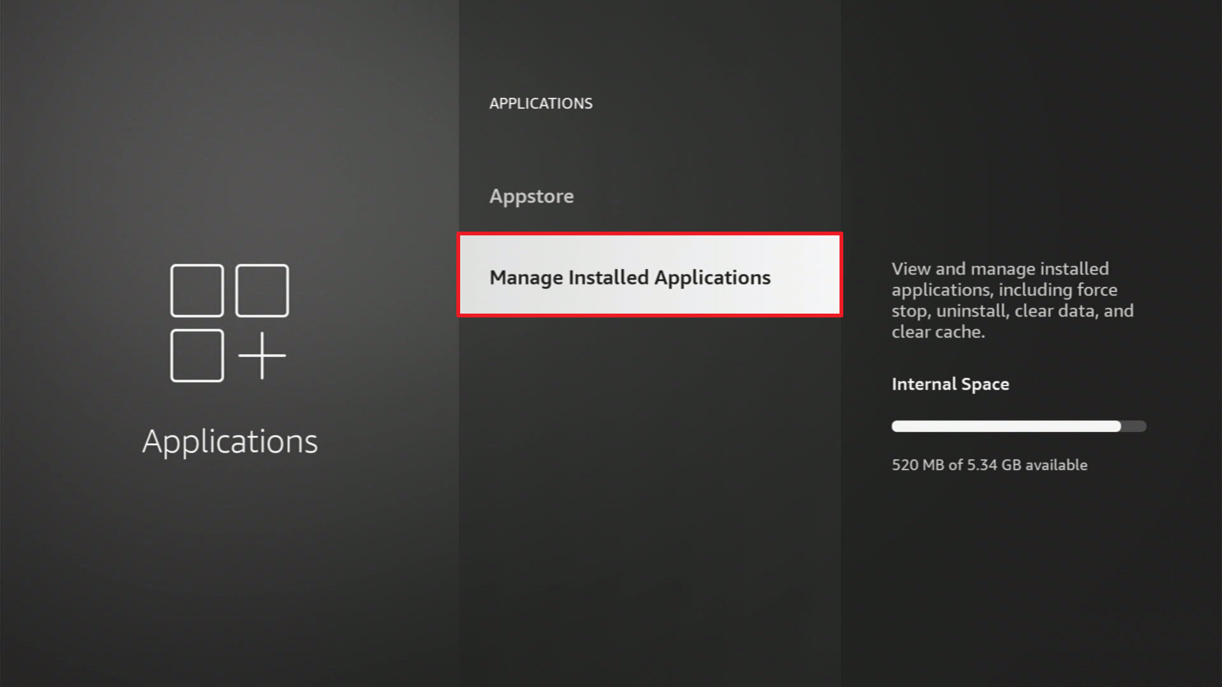Screen dimensions: 1222x687
Task: Select Manage Installed Applications
Action: point(650,275)
